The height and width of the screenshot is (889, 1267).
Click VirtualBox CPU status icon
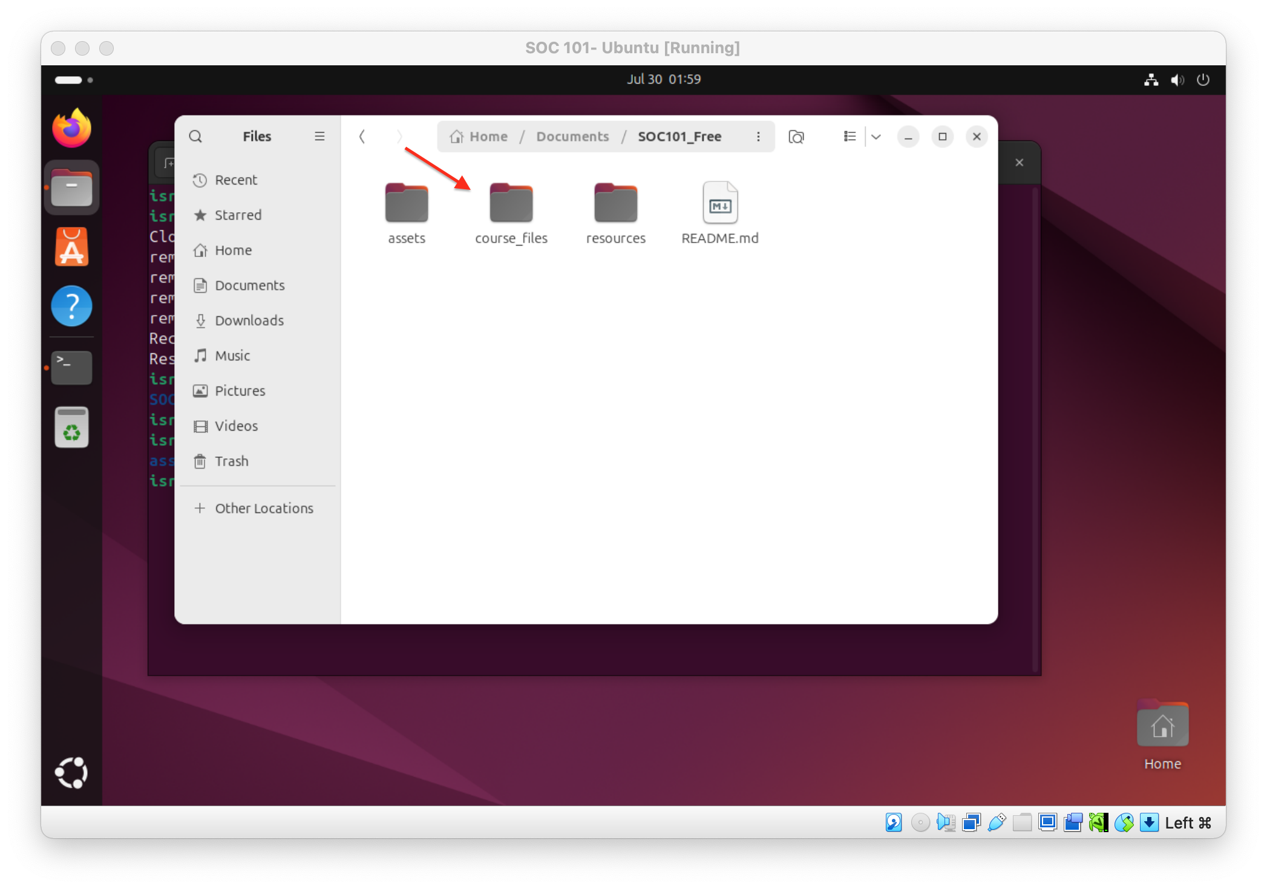[1098, 822]
